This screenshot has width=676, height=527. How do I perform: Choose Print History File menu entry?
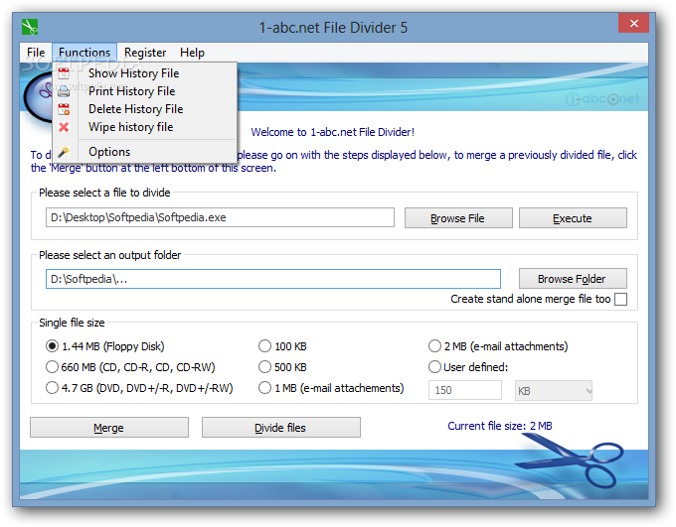pyautogui.click(x=145, y=91)
